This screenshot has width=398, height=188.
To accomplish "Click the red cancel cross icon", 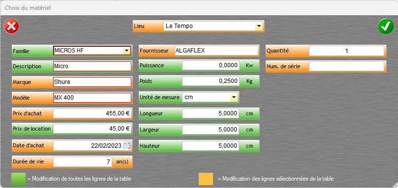I will click(x=11, y=26).
